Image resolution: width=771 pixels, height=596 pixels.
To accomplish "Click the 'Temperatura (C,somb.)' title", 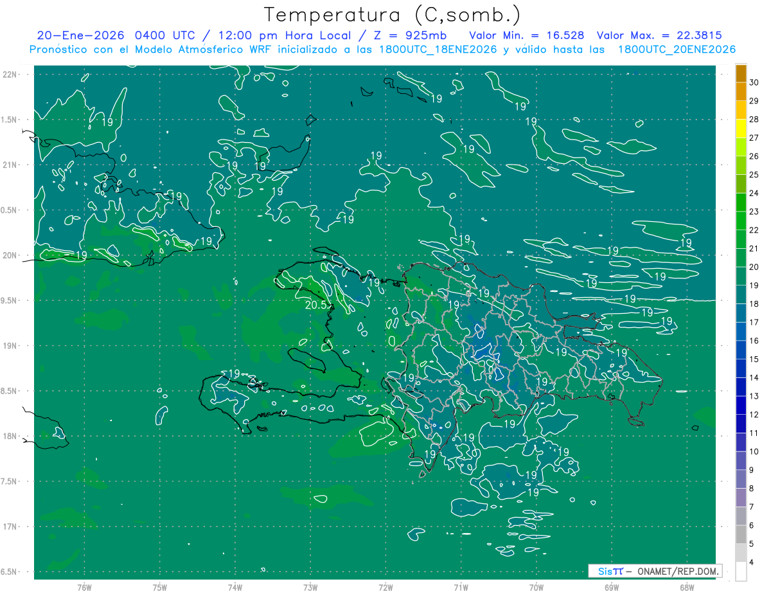I will [393, 14].
